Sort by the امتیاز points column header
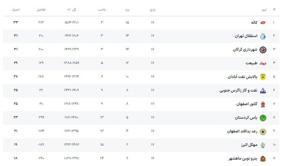This screenshot has height=166, width=286. (x=19, y=9)
